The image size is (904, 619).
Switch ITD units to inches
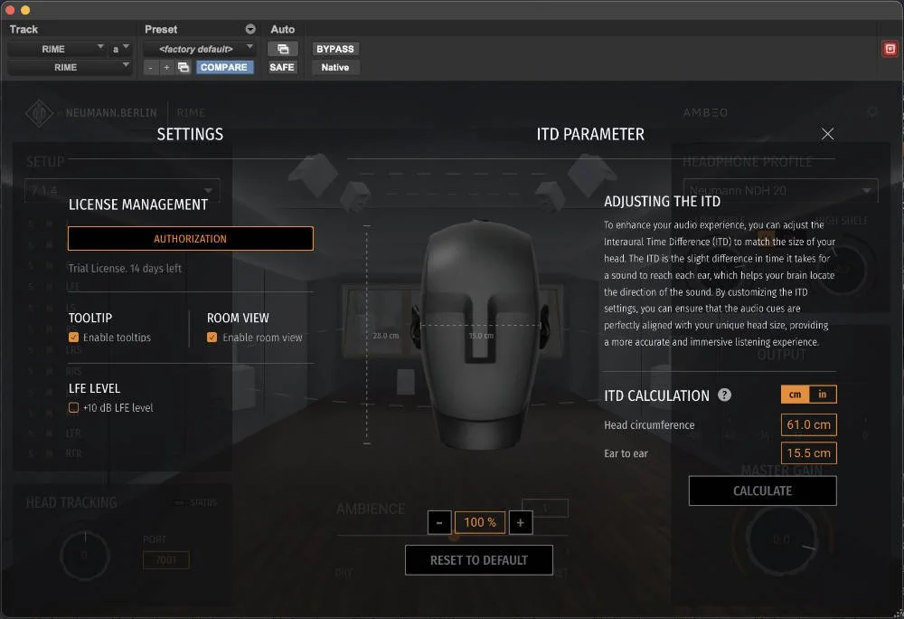(x=823, y=395)
